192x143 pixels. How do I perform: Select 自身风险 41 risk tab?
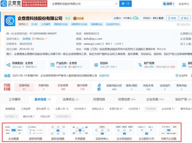pos(24,87)
